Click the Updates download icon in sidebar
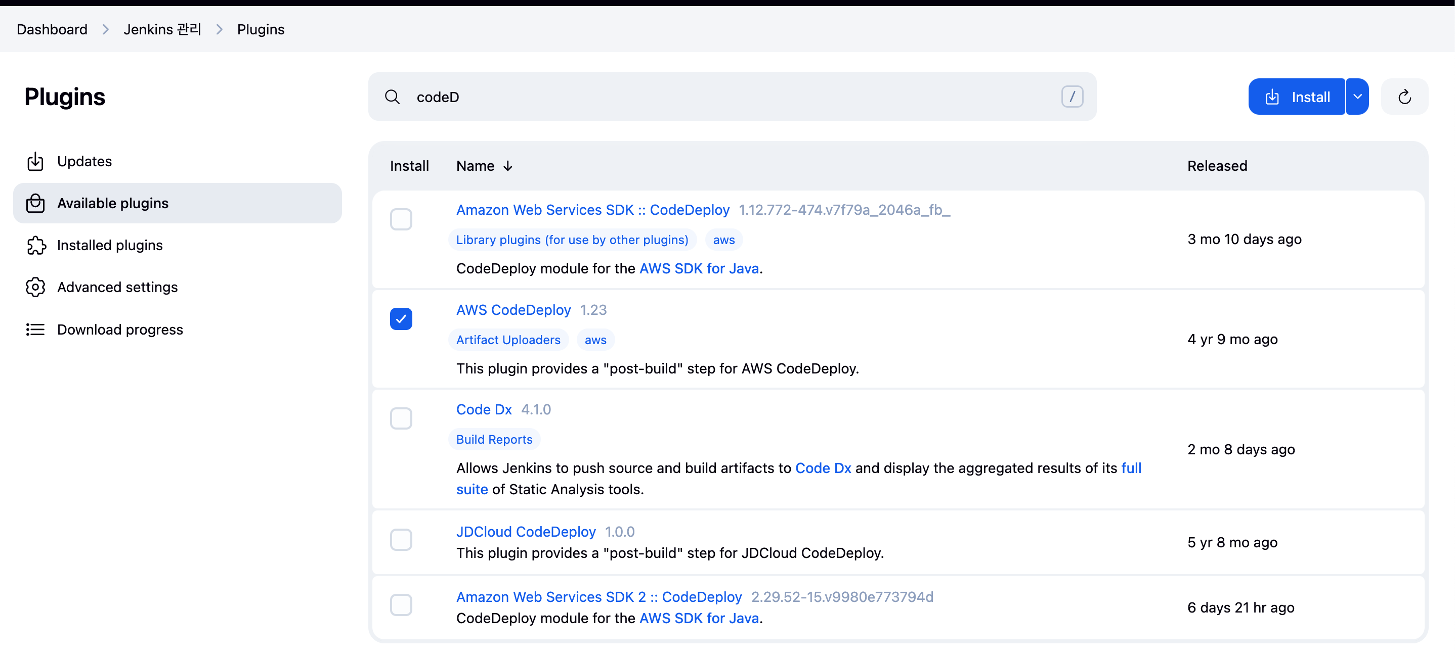 click(x=35, y=161)
